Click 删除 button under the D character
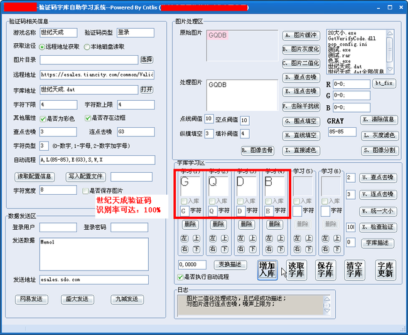 (247, 224)
